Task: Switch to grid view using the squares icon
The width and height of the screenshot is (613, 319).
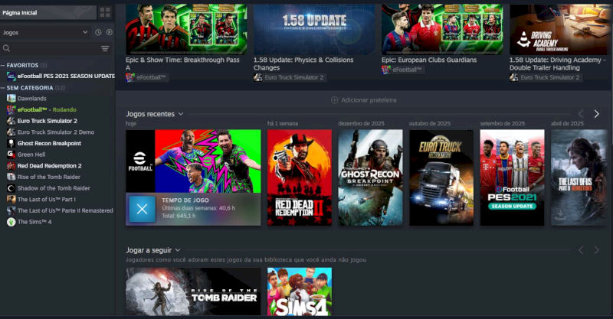Action: coord(105,12)
